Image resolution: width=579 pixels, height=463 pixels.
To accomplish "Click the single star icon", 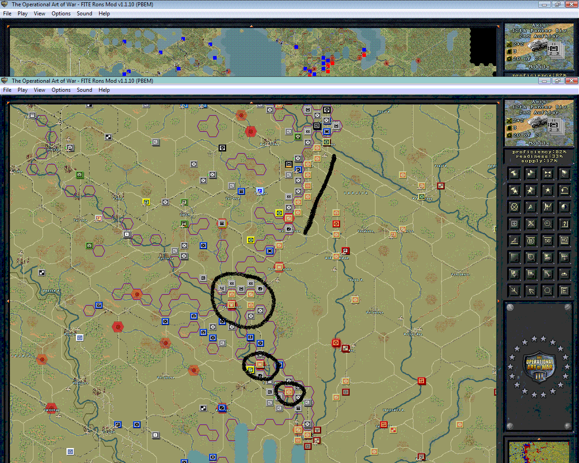I will tap(548, 190).
